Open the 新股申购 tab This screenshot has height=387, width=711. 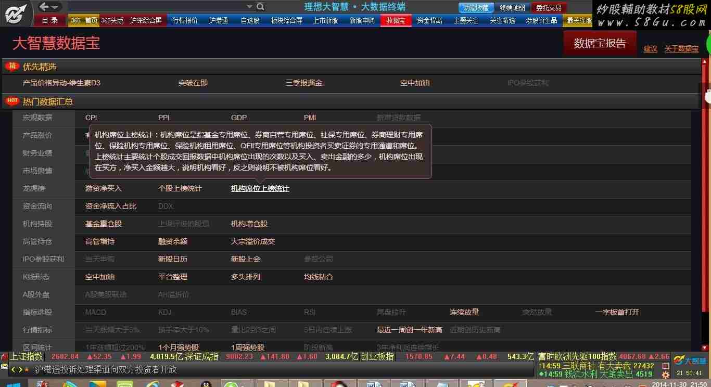coord(362,20)
